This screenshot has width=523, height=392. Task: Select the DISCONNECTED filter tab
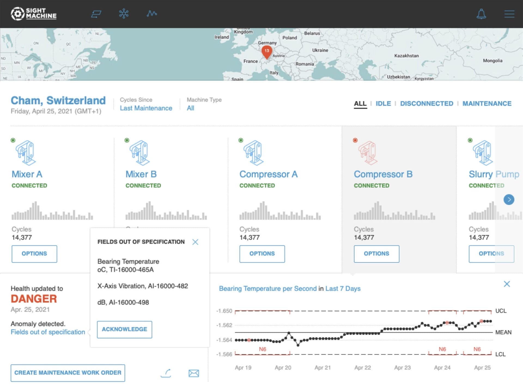[427, 104]
